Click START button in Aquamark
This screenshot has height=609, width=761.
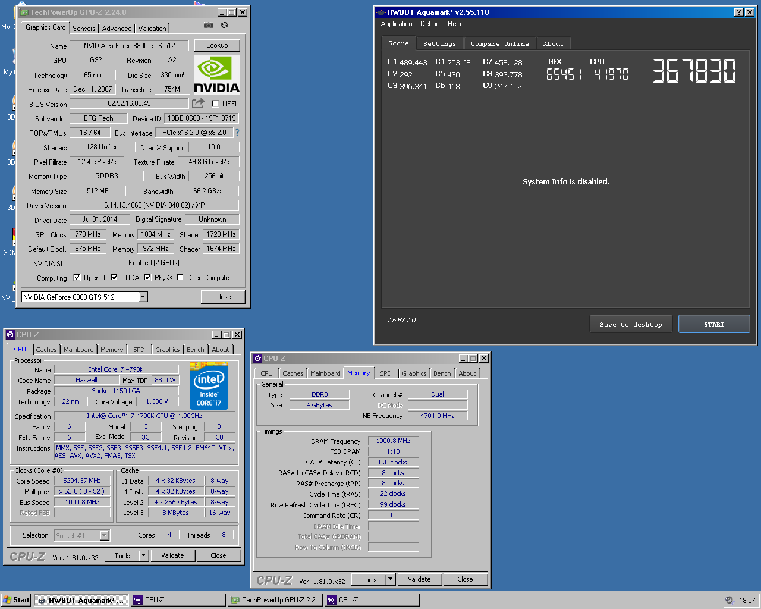pyautogui.click(x=714, y=324)
